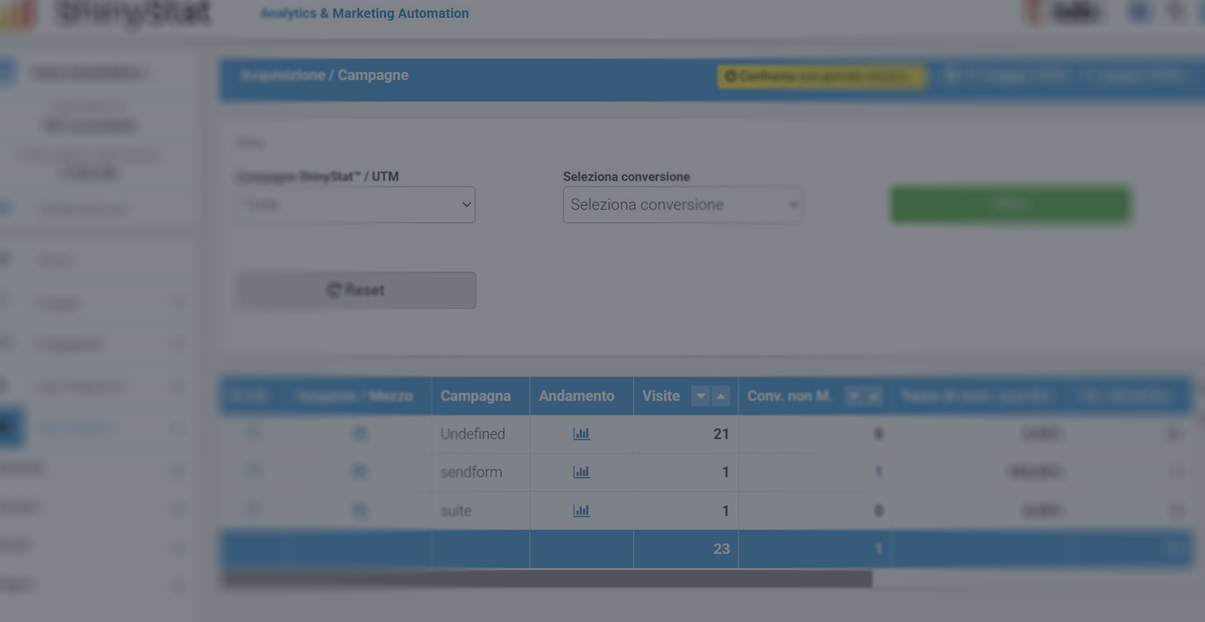The image size is (1205, 622).
Task: Click the table's horizontal scrollbar
Action: [546, 579]
